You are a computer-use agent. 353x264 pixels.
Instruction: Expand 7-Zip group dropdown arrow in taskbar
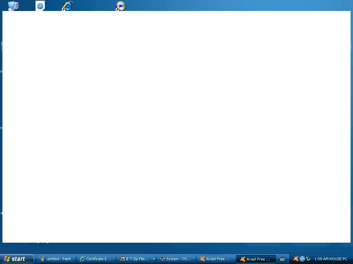(154, 259)
